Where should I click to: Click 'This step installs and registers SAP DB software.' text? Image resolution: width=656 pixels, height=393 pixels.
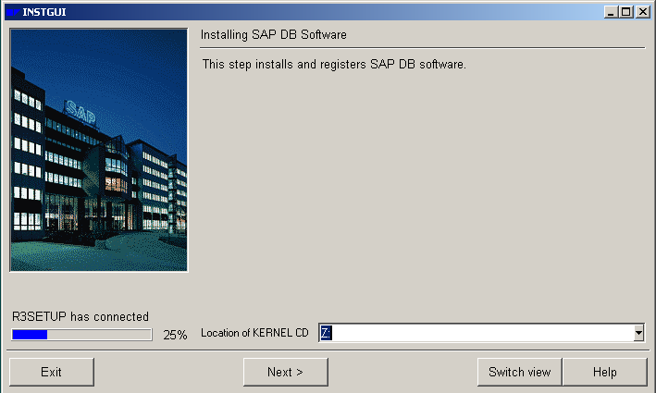point(334,65)
